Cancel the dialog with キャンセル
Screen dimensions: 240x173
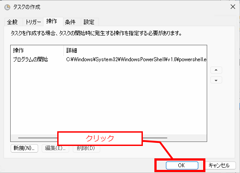219,165
